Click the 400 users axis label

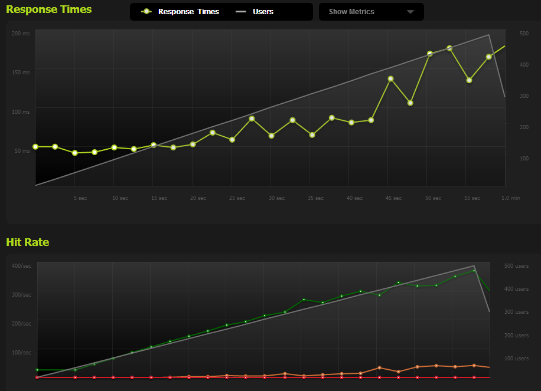517,289
